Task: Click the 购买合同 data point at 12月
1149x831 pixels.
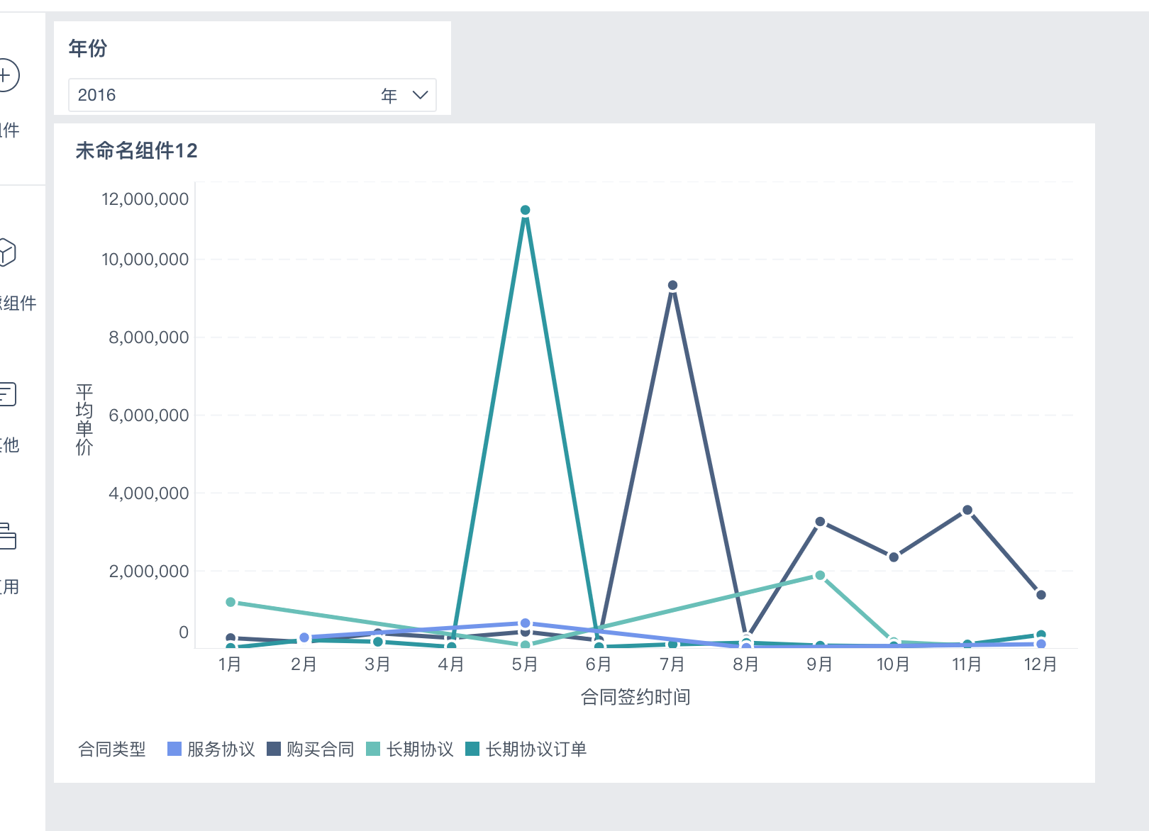Action: 1040,595
